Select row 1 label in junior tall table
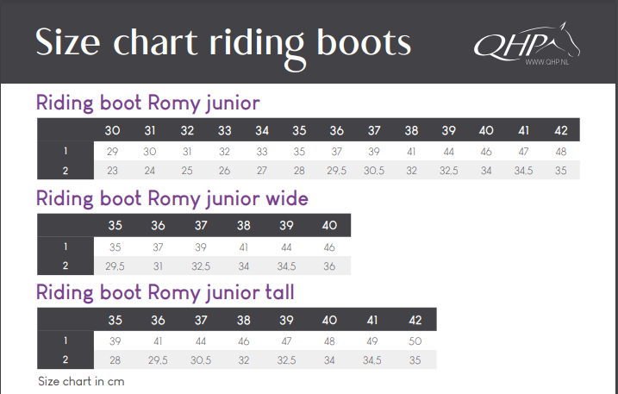Screen dimensions: 618x394 click(x=66, y=341)
